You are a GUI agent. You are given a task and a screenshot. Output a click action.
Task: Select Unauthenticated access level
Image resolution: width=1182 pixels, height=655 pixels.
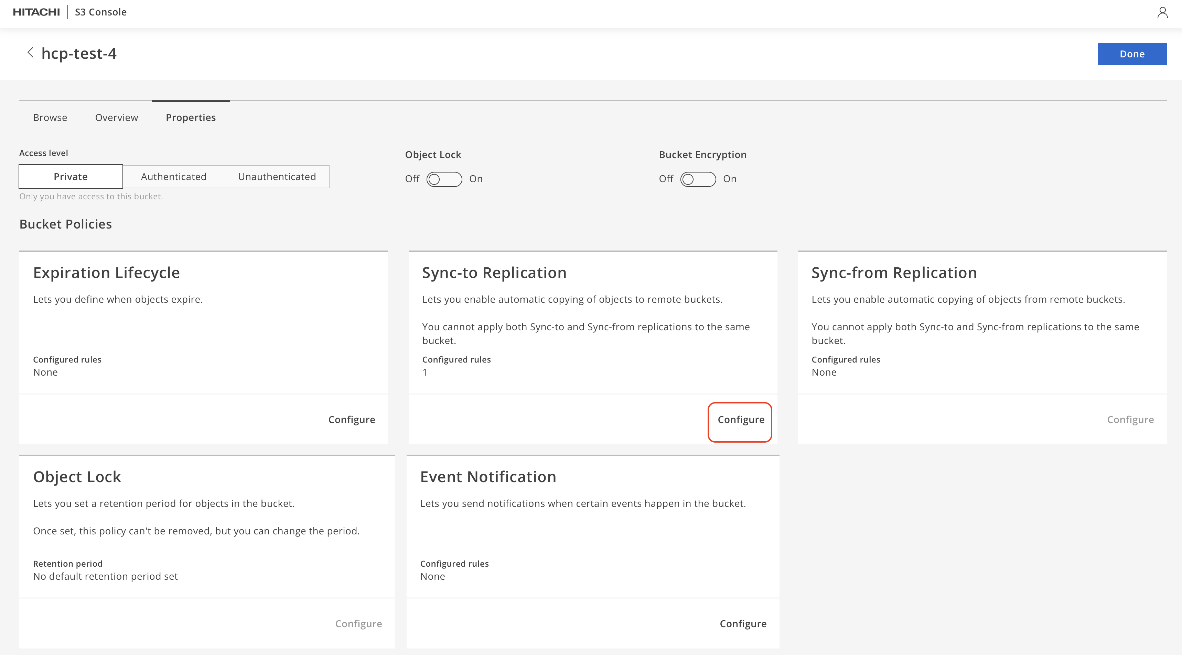(277, 176)
